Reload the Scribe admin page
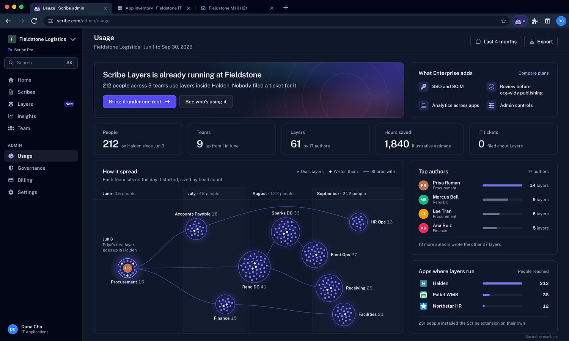 [x=34, y=21]
